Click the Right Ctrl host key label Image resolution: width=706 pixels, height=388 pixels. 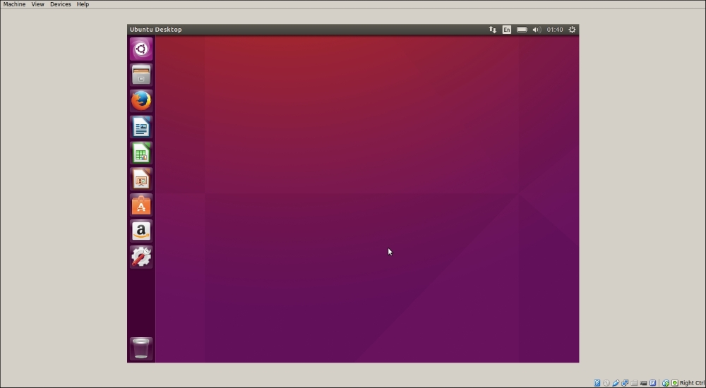[693, 383]
